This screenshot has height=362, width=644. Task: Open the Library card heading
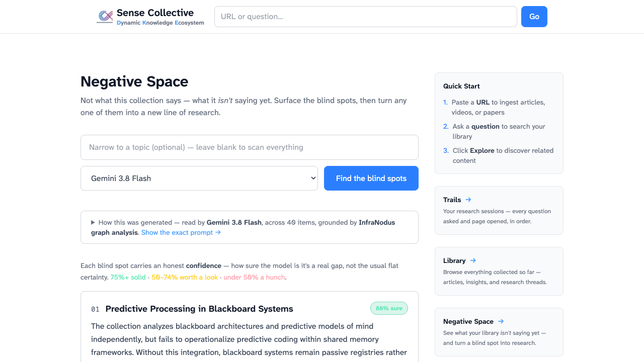click(454, 260)
